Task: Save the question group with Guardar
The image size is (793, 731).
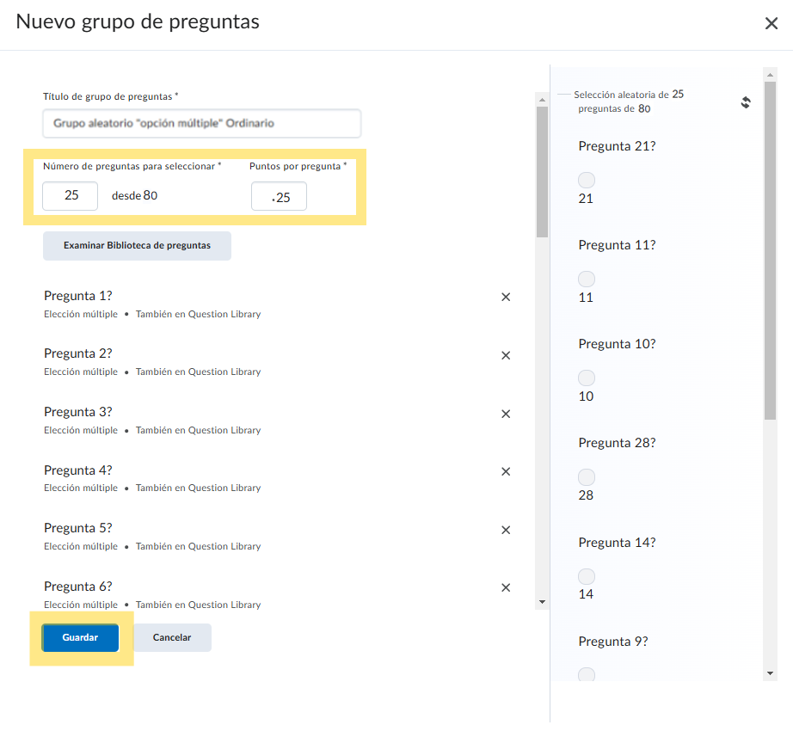Action: 80,638
